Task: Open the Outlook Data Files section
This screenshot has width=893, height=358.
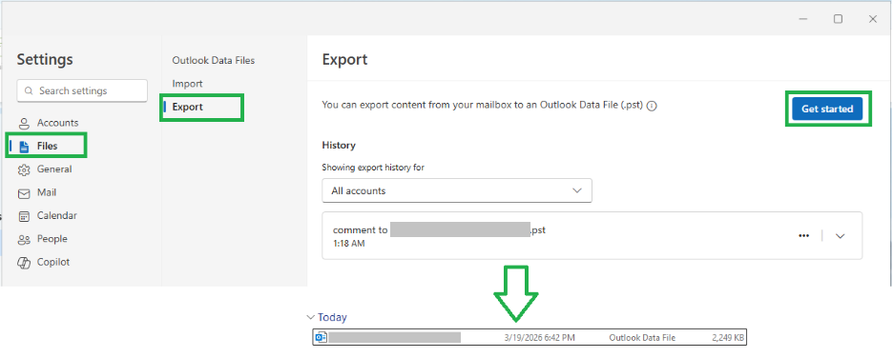Action: click(x=214, y=60)
